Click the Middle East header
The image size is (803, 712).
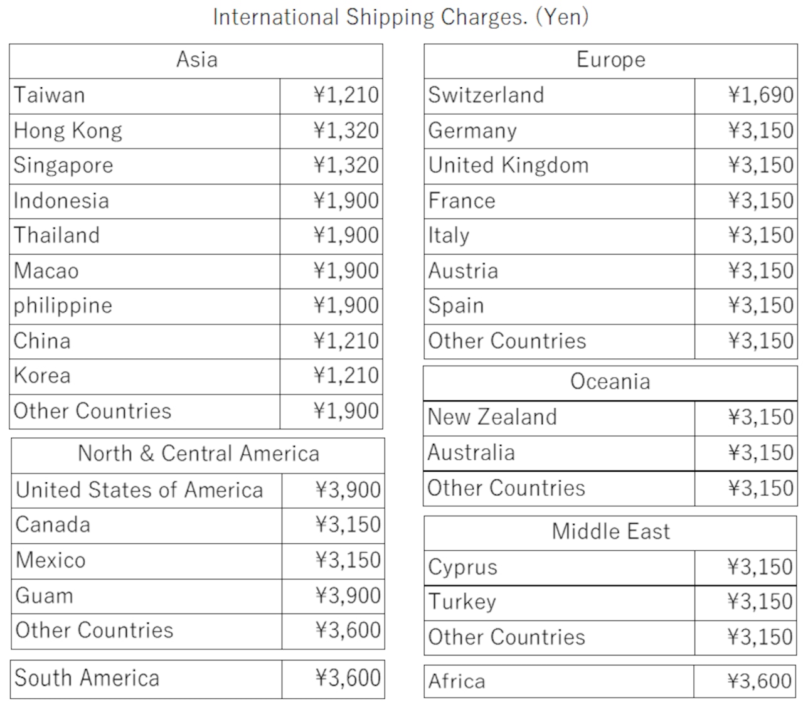point(610,533)
